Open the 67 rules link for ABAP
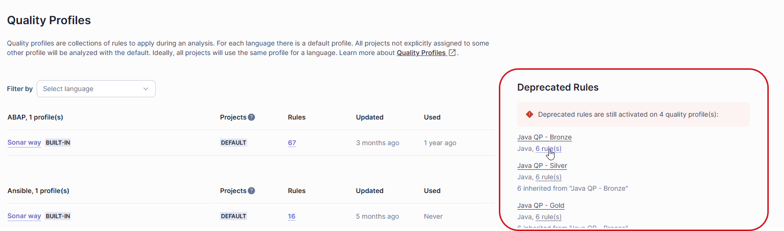This screenshot has height=231, width=784. point(292,143)
